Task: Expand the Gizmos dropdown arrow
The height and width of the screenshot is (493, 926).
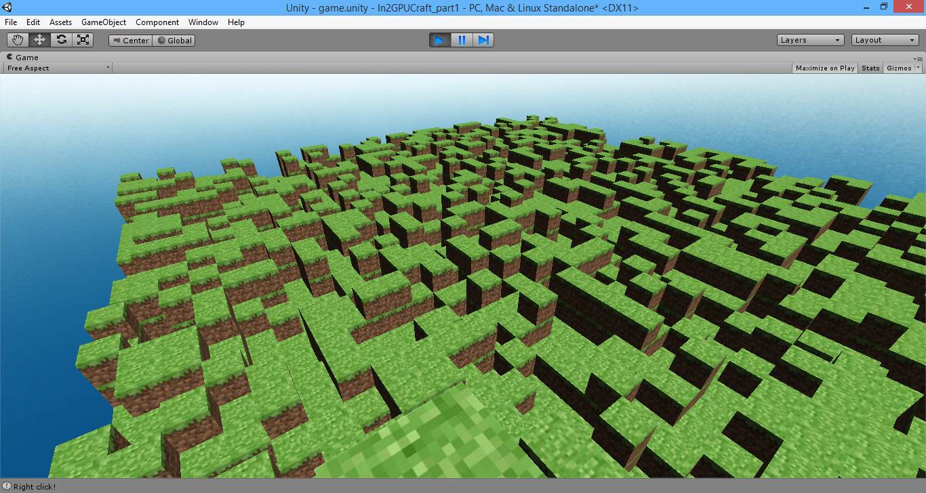Action: pyautogui.click(x=919, y=68)
